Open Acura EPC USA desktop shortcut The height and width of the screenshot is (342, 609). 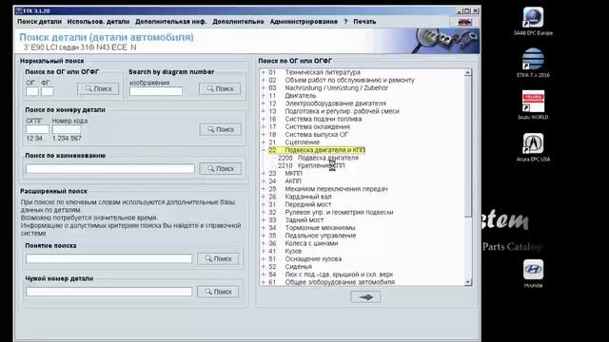533,147
